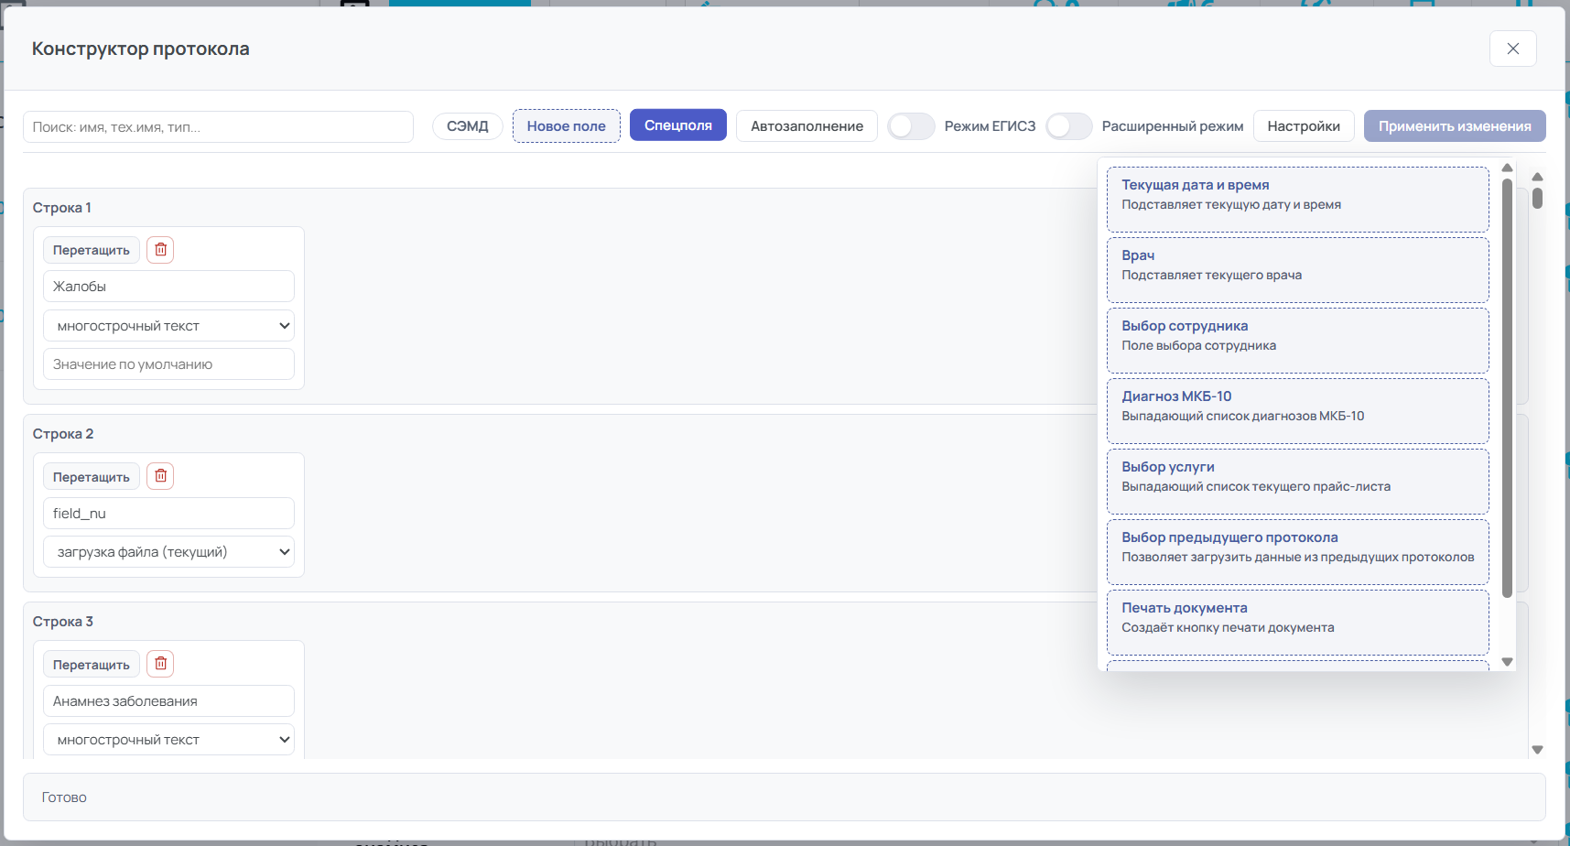Screen dimensions: 1570x846
Task: Remove the Анамнез заболевания field via trash icon
Action: 160,664
